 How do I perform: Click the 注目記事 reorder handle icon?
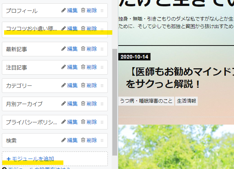[102, 68]
